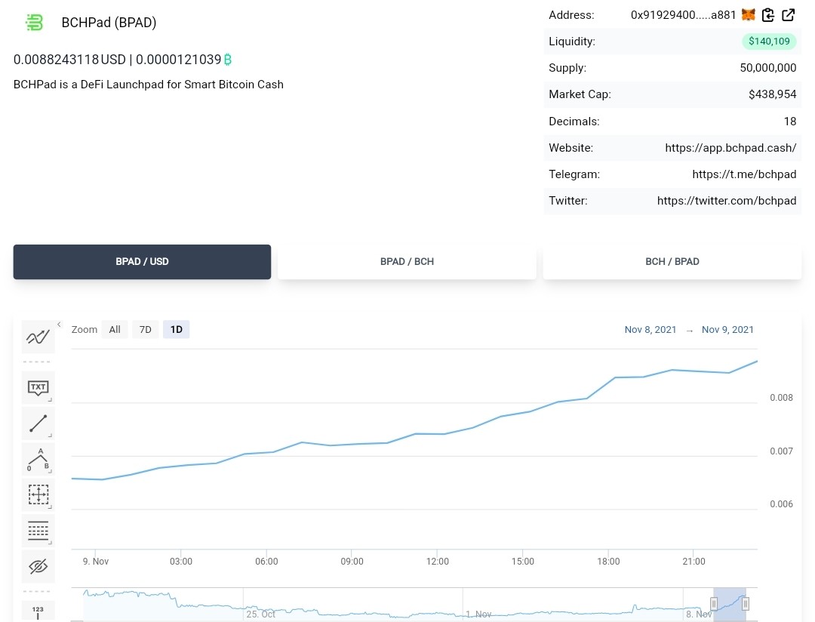Toggle annotations visibility eye icon
The height and width of the screenshot is (622, 815).
pyautogui.click(x=38, y=566)
